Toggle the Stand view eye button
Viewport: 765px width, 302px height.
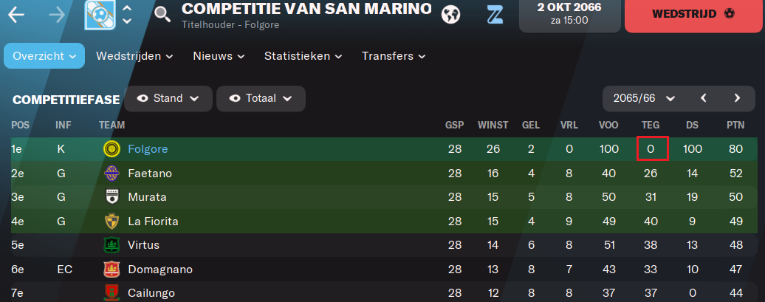[x=168, y=98]
